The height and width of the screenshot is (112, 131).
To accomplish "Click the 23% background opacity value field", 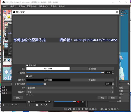I will tap(108, 84).
